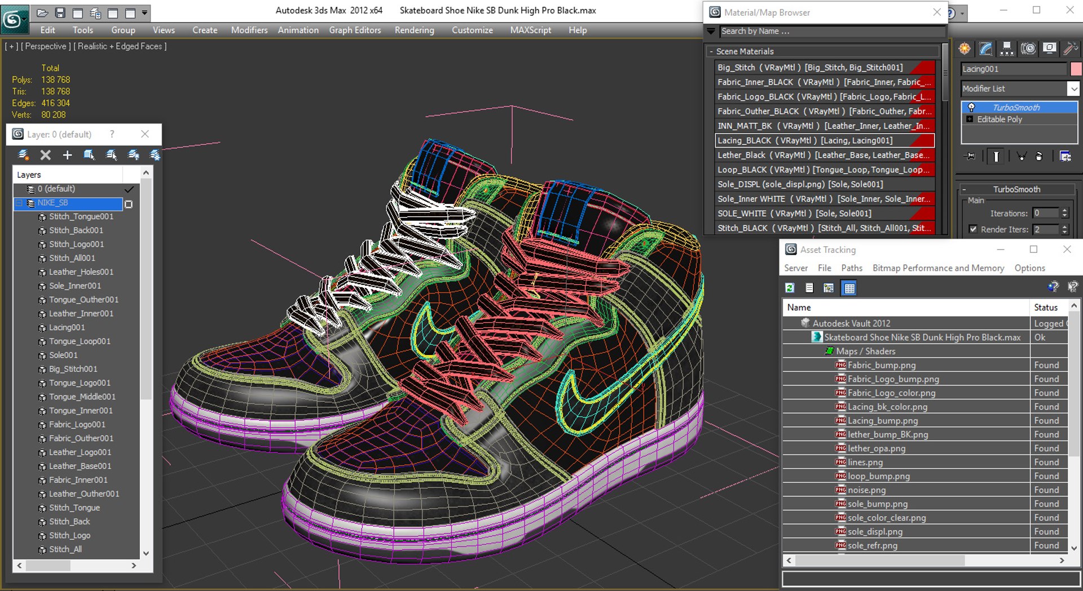
Task: Click the Pin Stack icon
Action: click(x=970, y=156)
